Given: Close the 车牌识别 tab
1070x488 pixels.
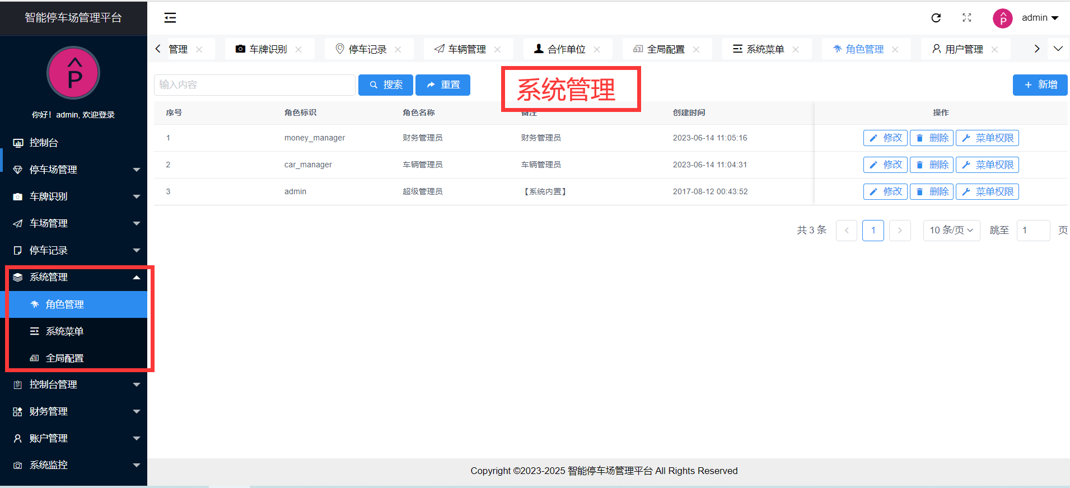Looking at the screenshot, I should 298,49.
